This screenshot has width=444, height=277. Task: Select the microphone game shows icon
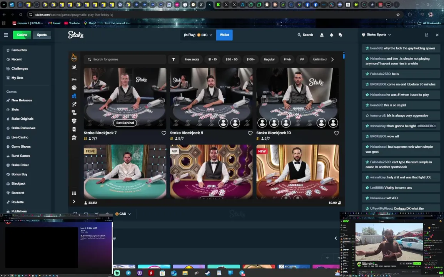click(74, 104)
